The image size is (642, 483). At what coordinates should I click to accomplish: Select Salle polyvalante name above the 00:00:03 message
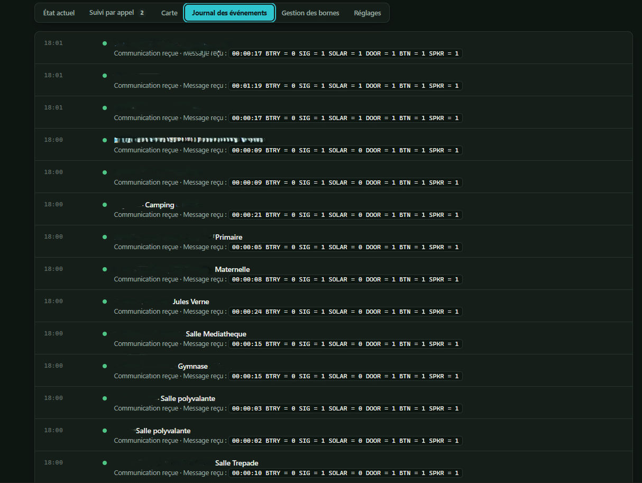(188, 399)
